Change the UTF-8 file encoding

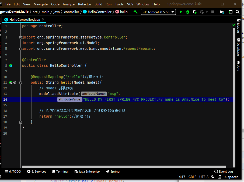pyautogui.click(x=204, y=177)
